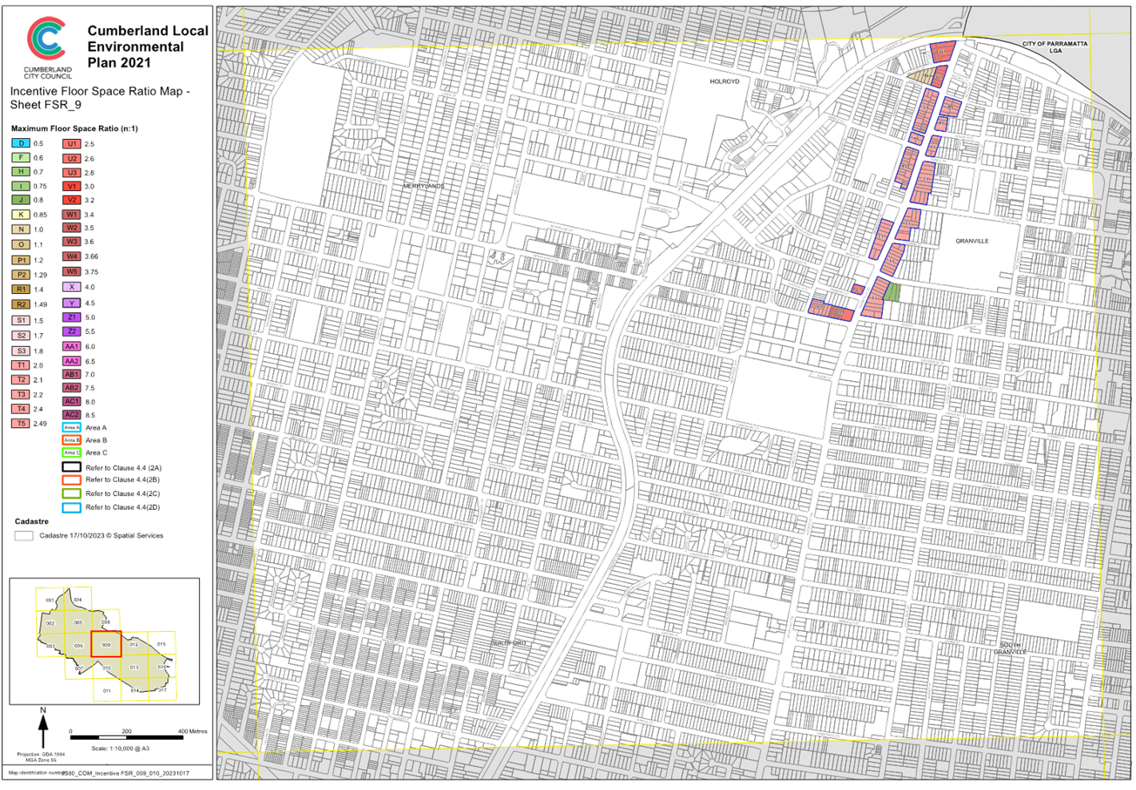Viewport: 1136px width, 790px height.
Task: Click the Z1 5.0 purple swatch
Action: [72, 317]
